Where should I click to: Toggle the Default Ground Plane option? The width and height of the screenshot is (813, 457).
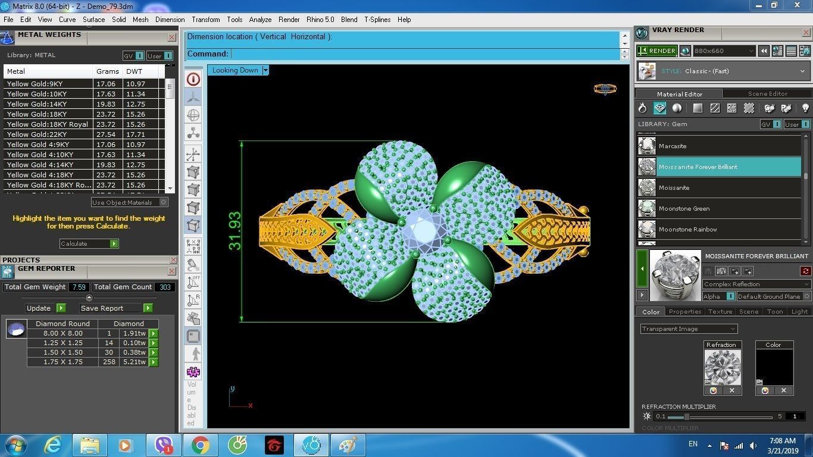pos(774,296)
